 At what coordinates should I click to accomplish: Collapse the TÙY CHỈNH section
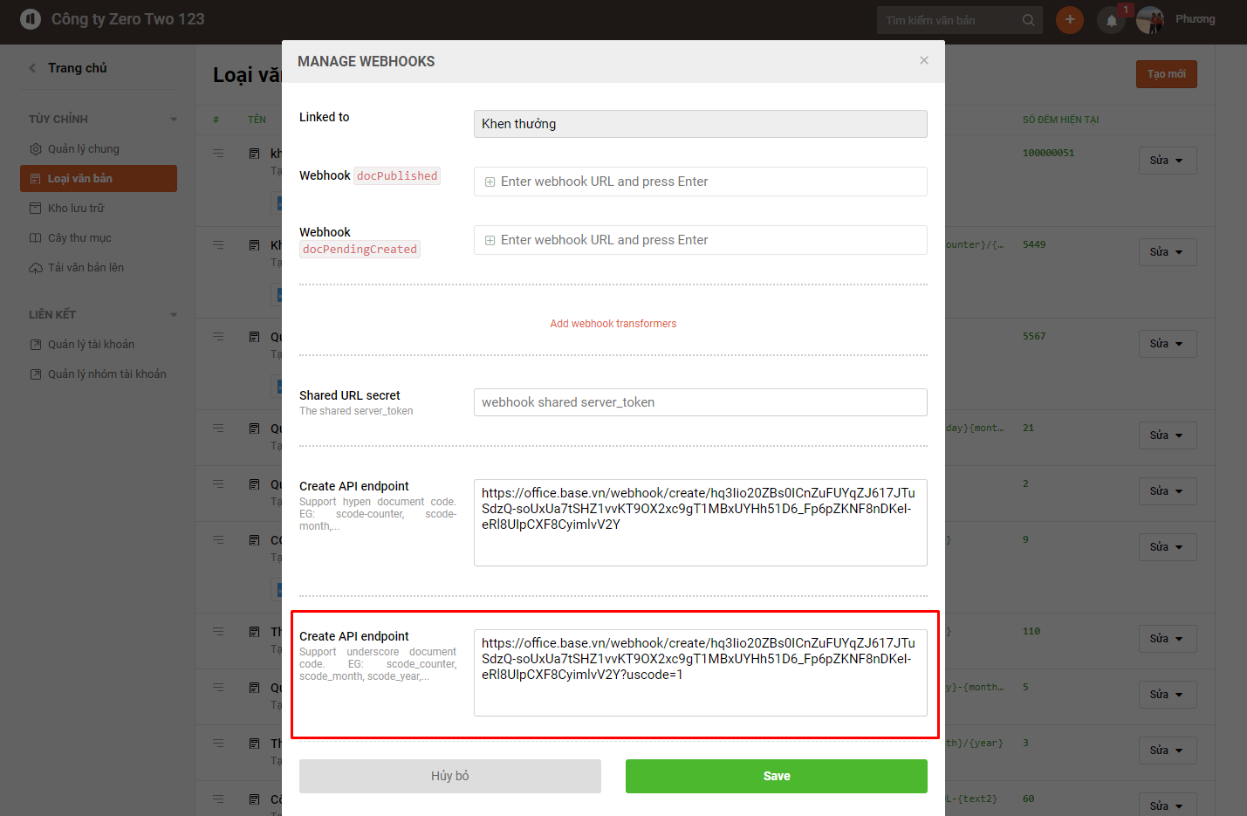click(x=174, y=120)
